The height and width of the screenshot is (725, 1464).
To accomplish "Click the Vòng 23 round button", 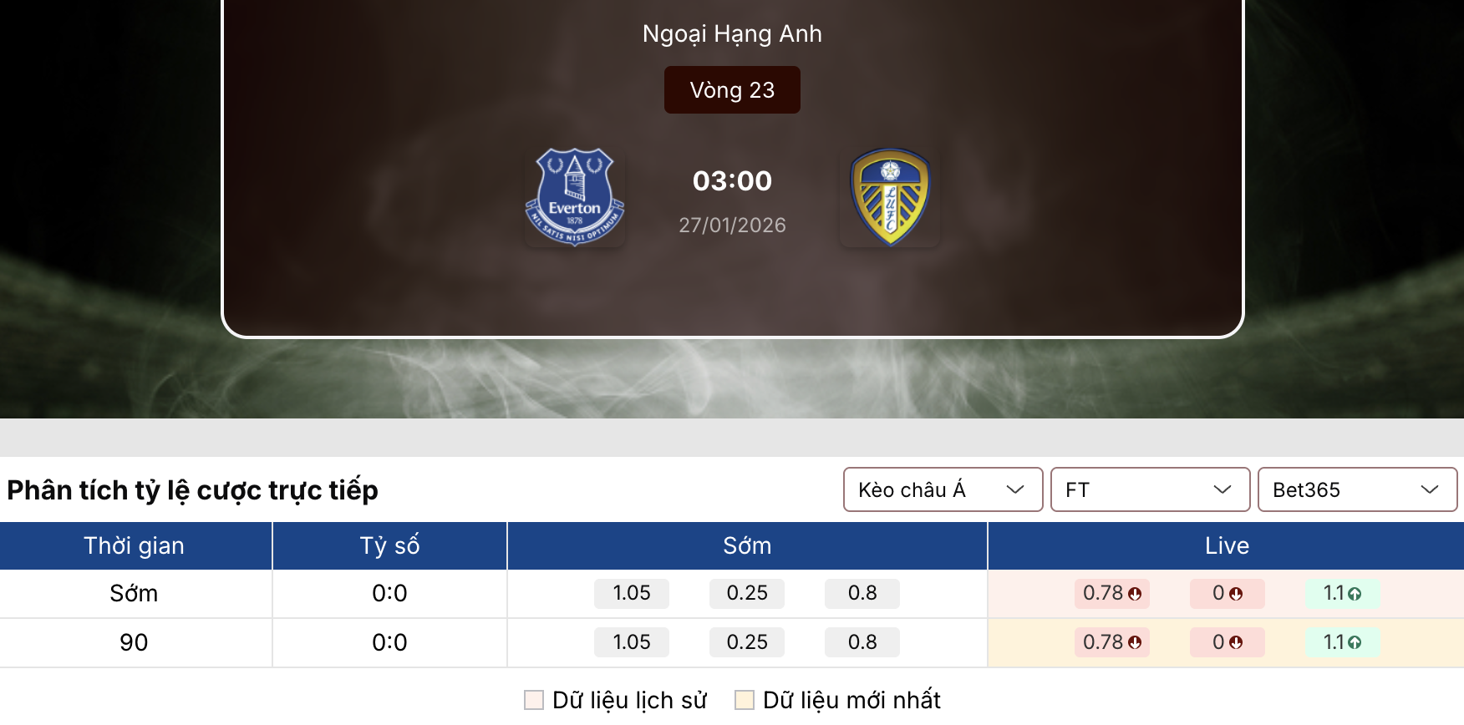I will 732,90.
